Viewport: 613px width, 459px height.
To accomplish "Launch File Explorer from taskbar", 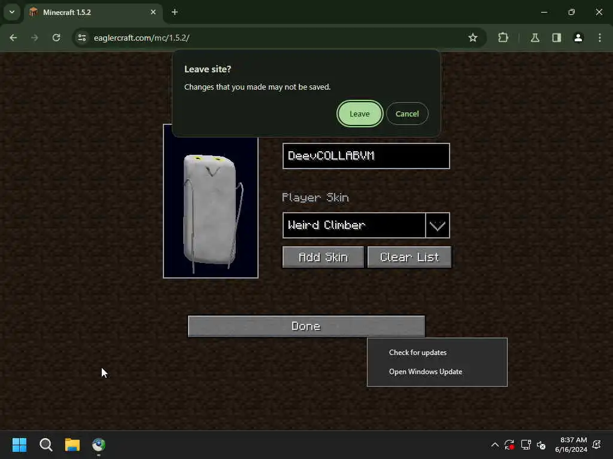I will [72, 445].
